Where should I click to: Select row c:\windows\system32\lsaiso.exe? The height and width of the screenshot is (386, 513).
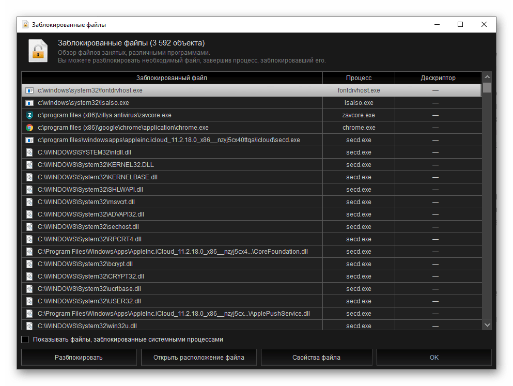pos(252,103)
